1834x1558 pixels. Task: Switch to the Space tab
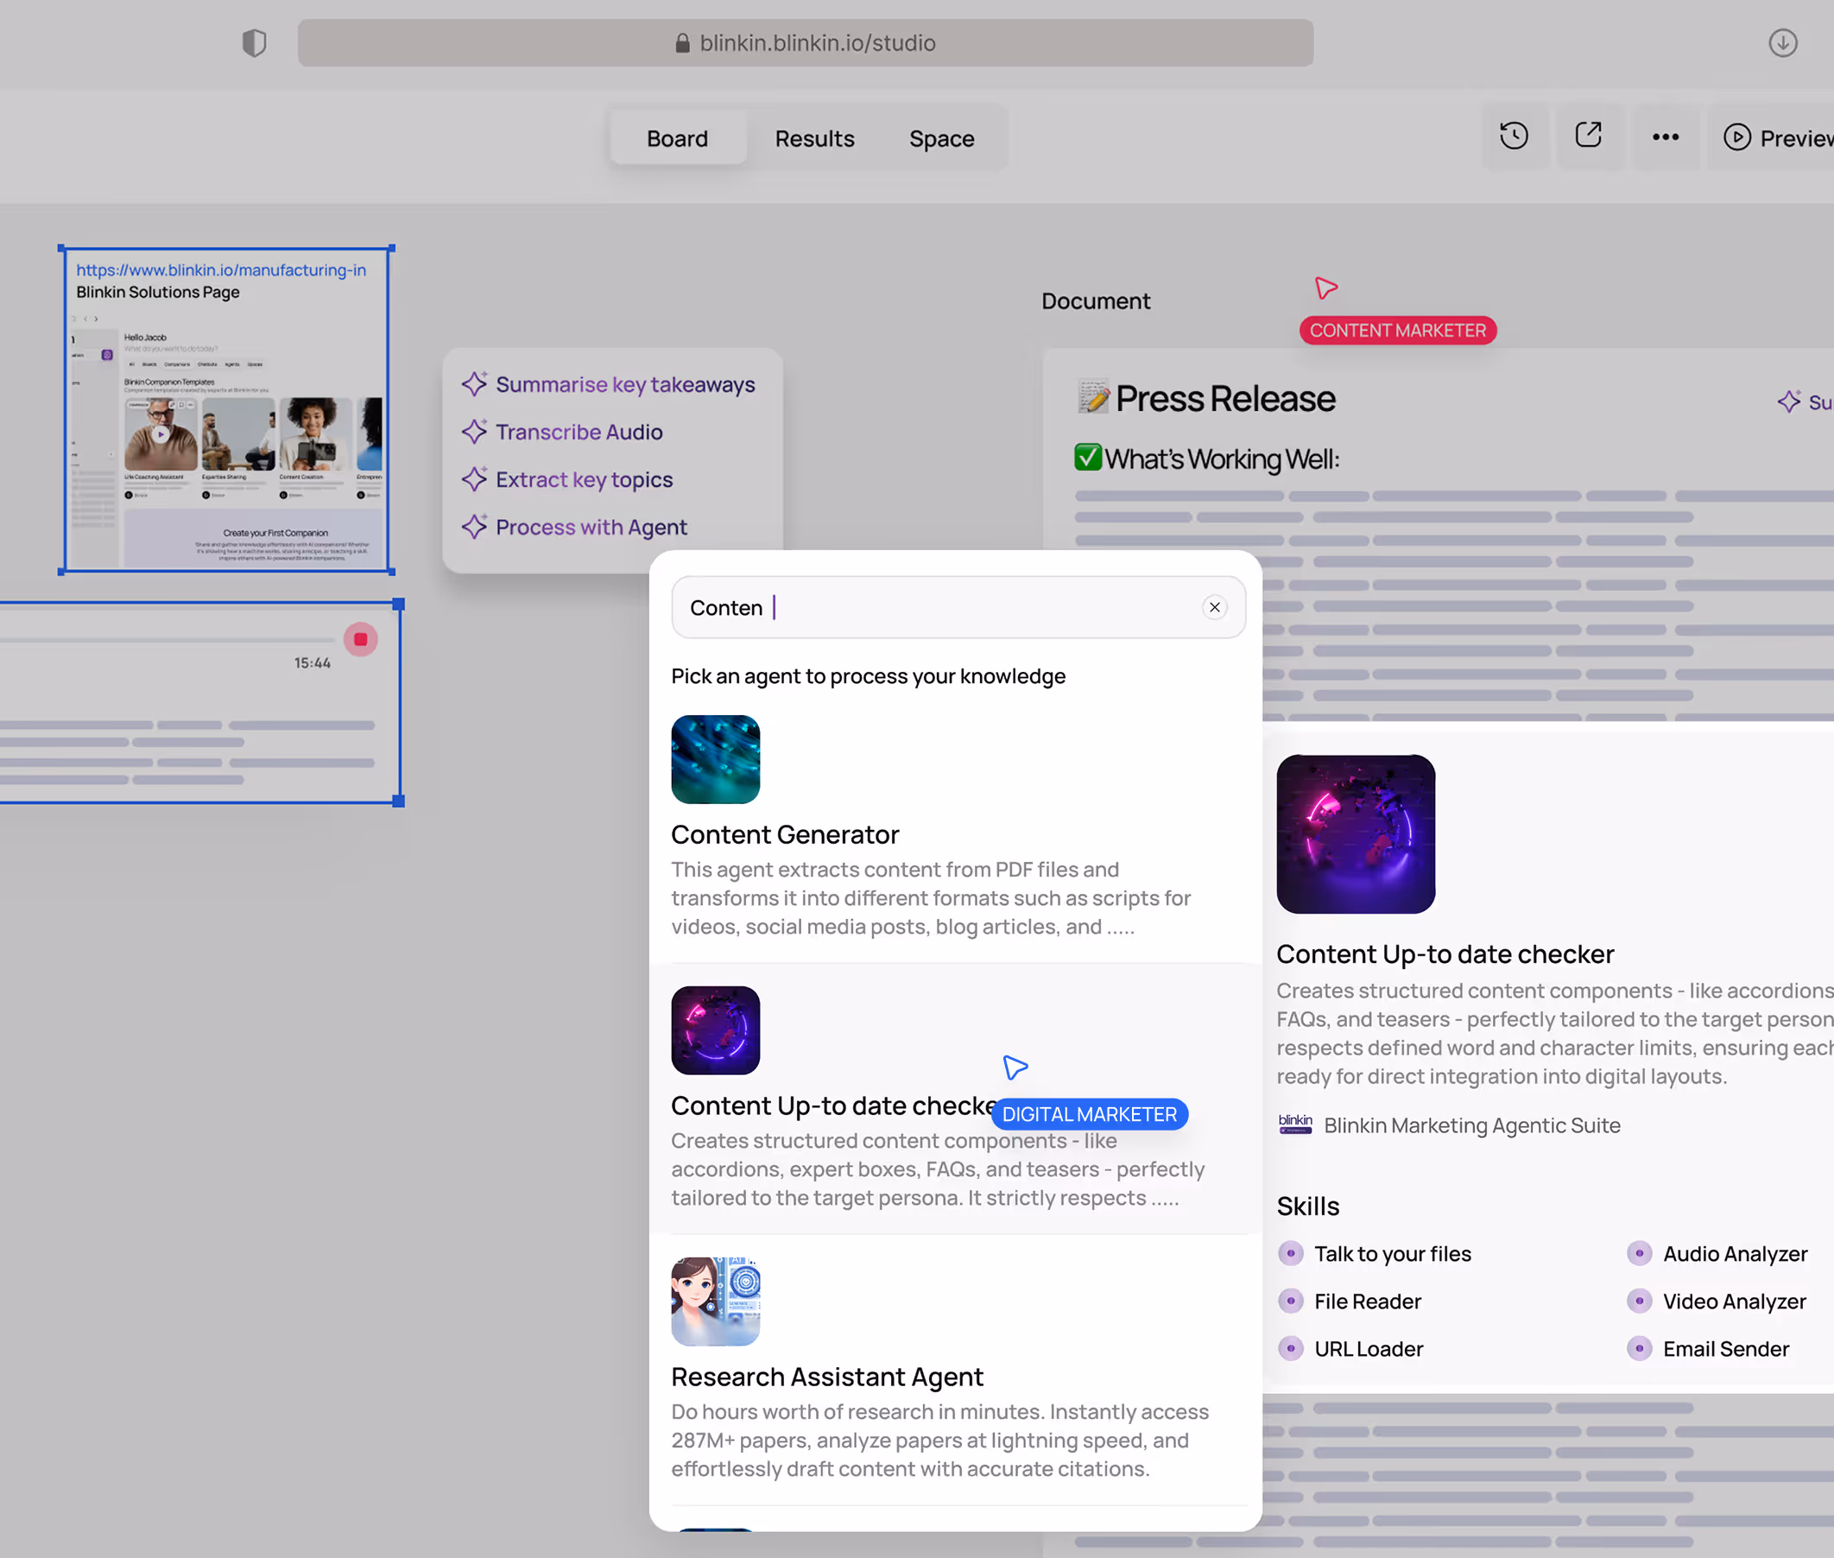pyautogui.click(x=941, y=138)
